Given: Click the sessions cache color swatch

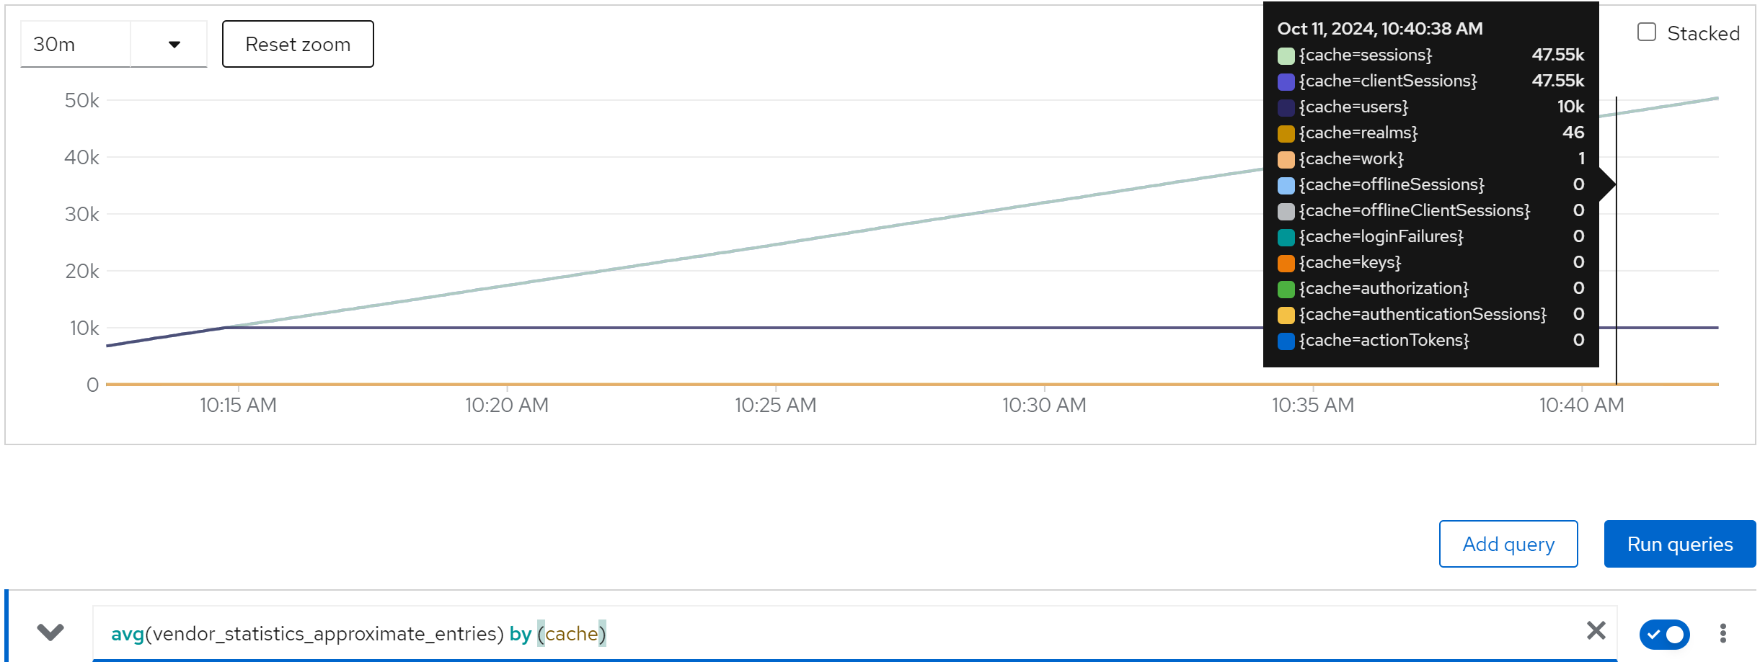Looking at the screenshot, I should (x=1286, y=55).
